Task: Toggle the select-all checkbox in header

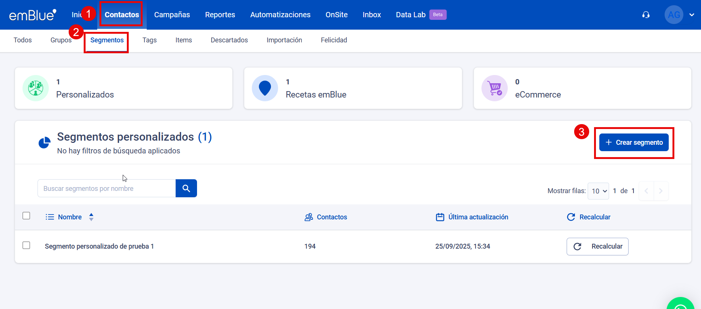Action: (x=26, y=216)
